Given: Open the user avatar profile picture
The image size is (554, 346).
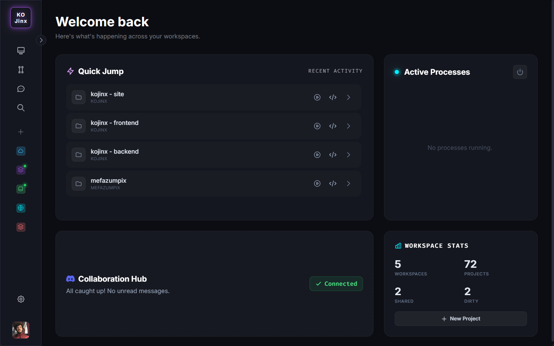Looking at the screenshot, I should pyautogui.click(x=21, y=330).
